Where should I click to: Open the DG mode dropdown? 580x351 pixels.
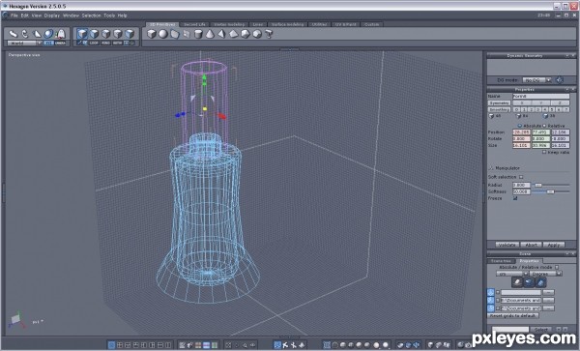[x=536, y=80]
